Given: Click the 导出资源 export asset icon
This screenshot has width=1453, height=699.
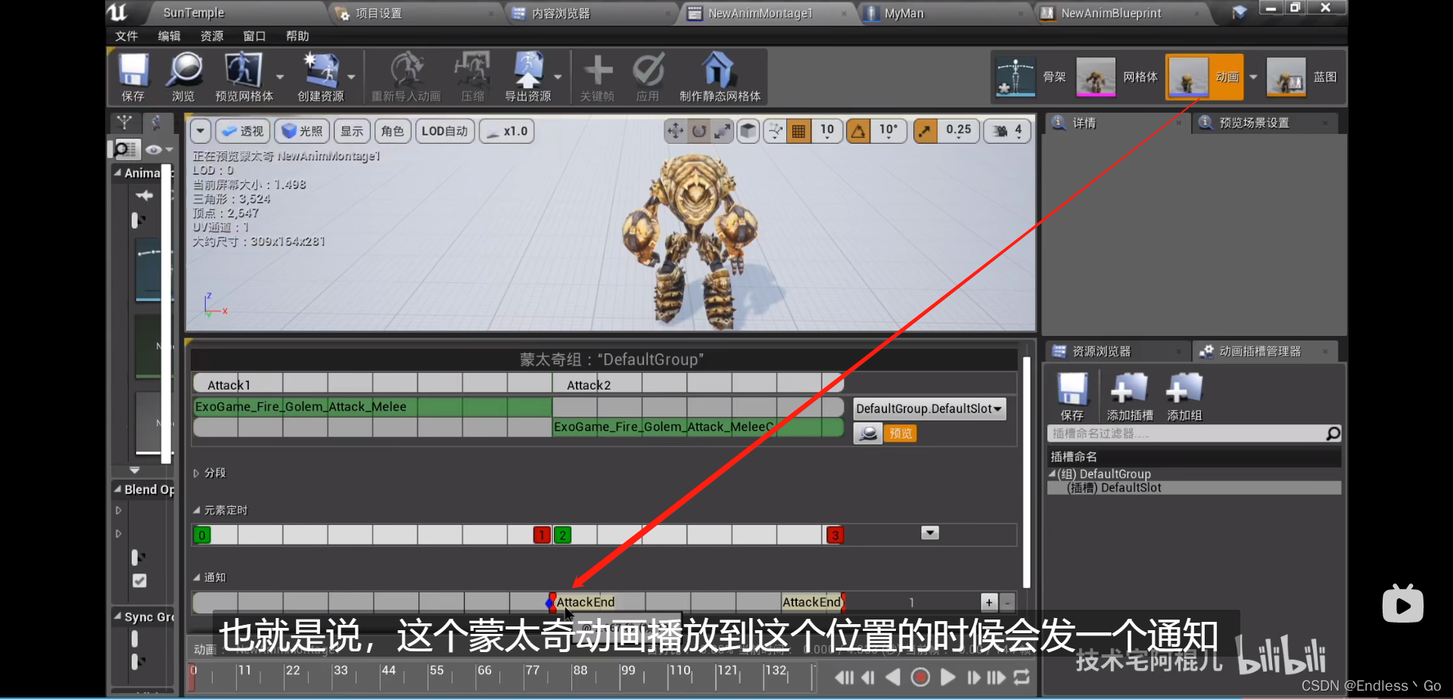Looking at the screenshot, I should click(528, 77).
